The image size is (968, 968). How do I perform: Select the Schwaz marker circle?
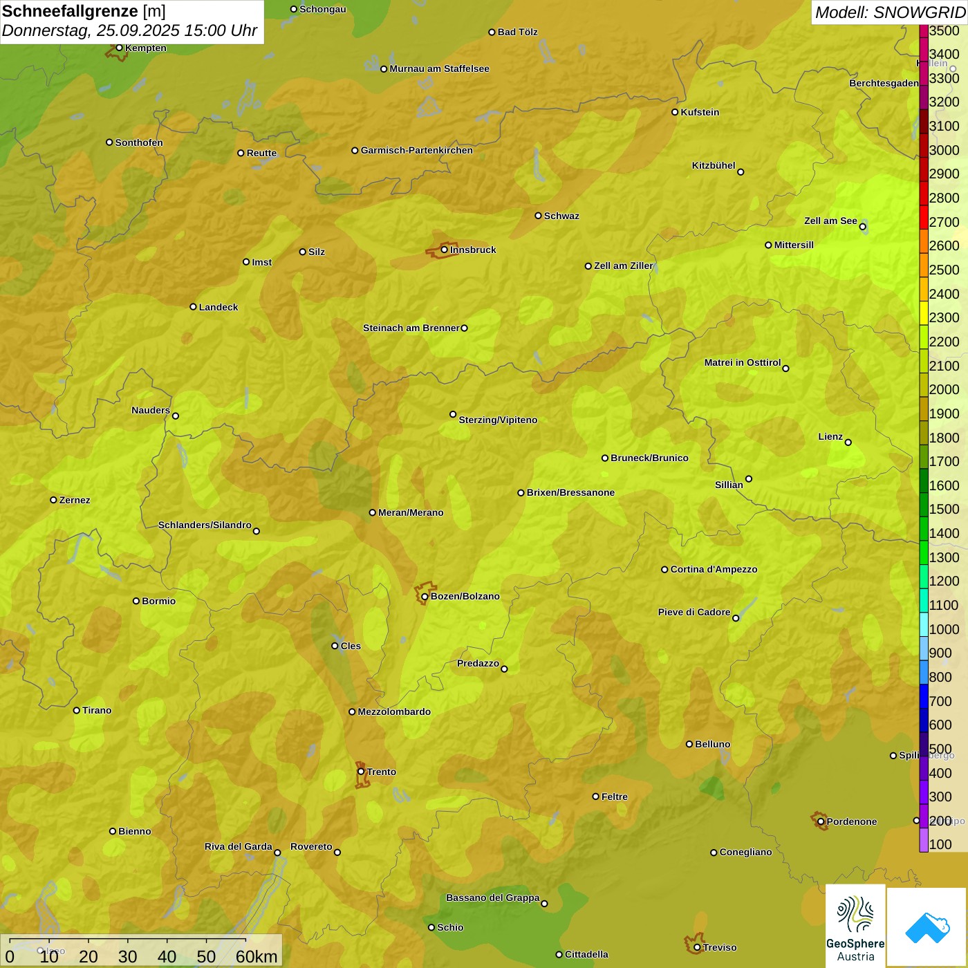coord(538,216)
